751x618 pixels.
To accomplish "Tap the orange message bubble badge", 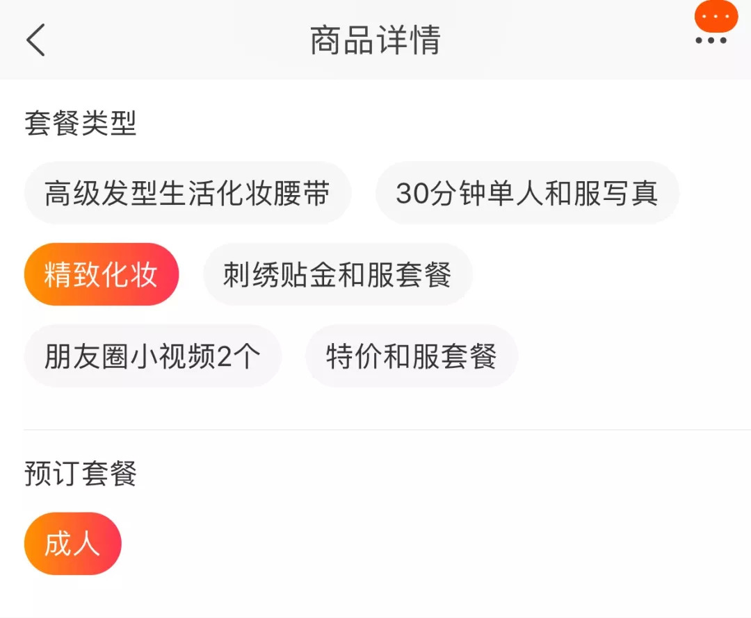I will 716,16.
